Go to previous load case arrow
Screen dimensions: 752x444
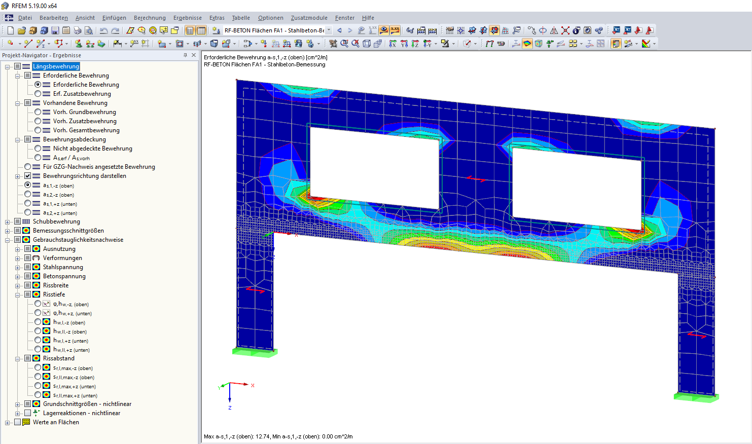tap(339, 30)
